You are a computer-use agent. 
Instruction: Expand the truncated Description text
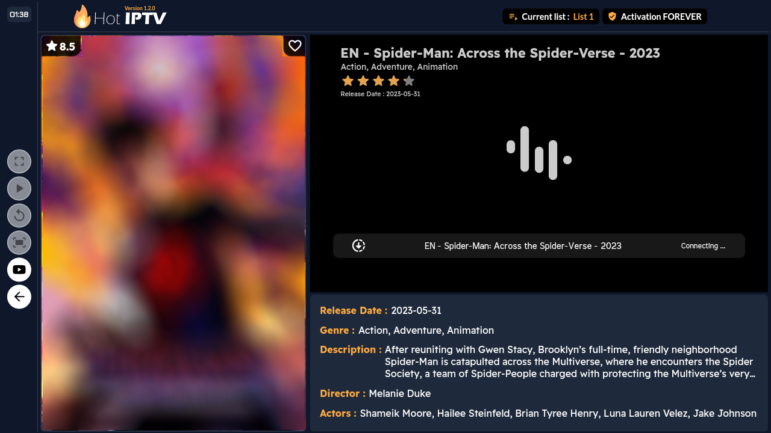pyautogui.click(x=569, y=361)
